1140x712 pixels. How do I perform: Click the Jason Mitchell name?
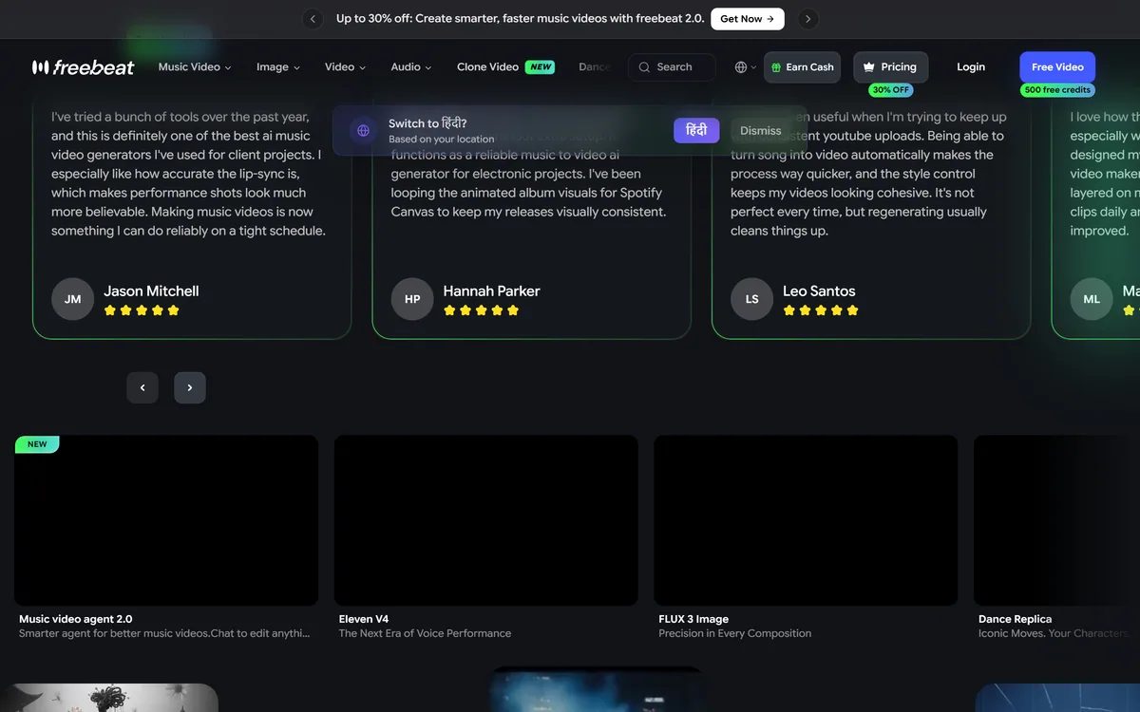[151, 290]
